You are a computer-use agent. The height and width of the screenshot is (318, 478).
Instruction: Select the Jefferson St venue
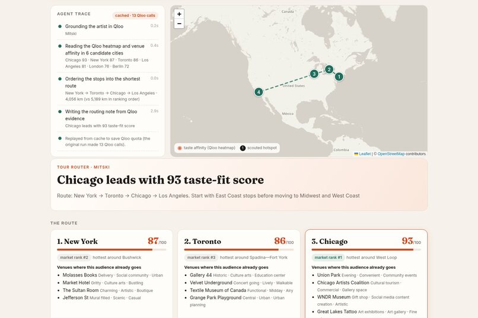[75, 298]
